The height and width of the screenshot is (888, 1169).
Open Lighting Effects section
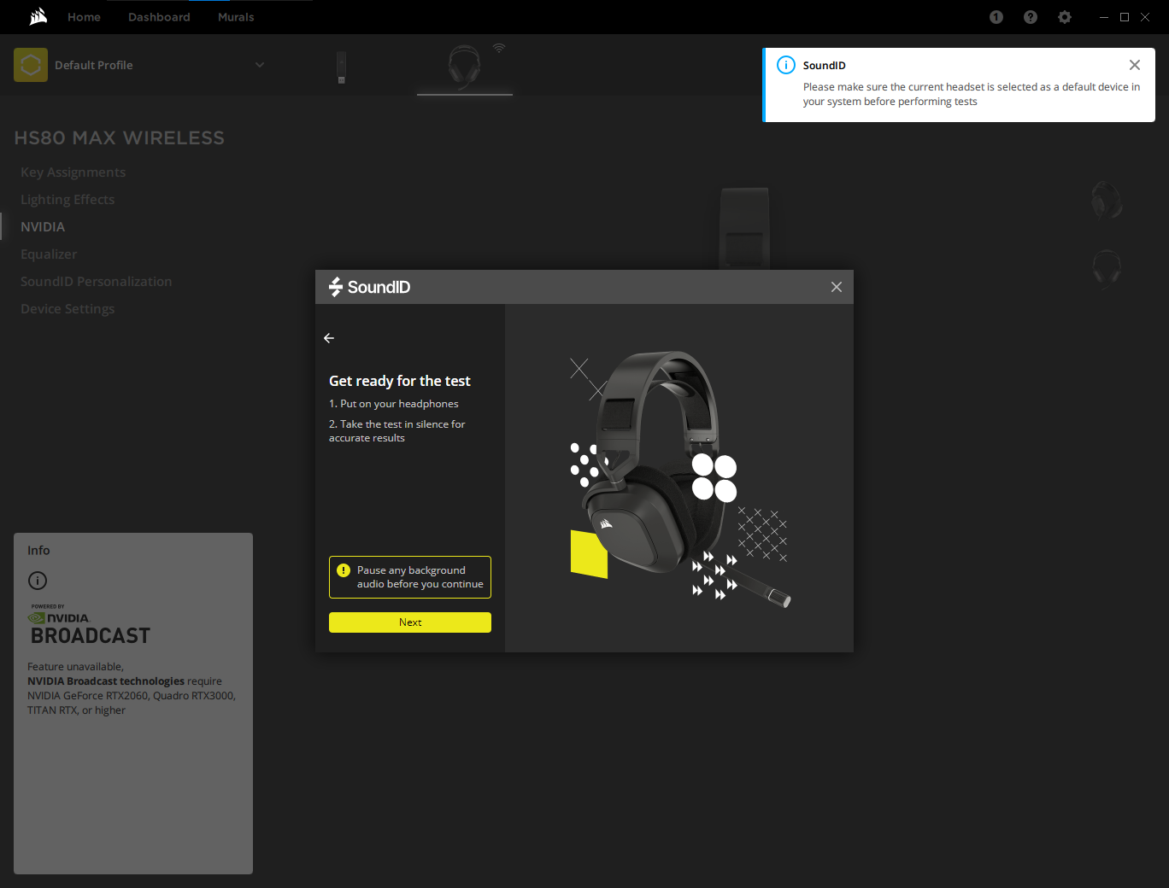tap(68, 200)
